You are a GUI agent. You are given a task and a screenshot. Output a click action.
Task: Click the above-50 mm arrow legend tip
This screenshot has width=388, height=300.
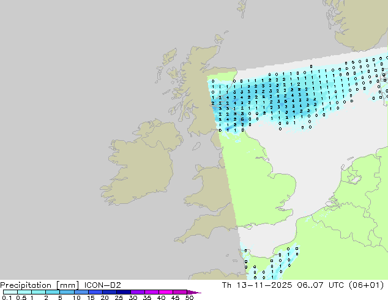click(x=194, y=292)
